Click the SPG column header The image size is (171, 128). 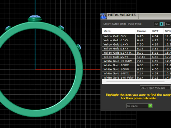[167, 31]
